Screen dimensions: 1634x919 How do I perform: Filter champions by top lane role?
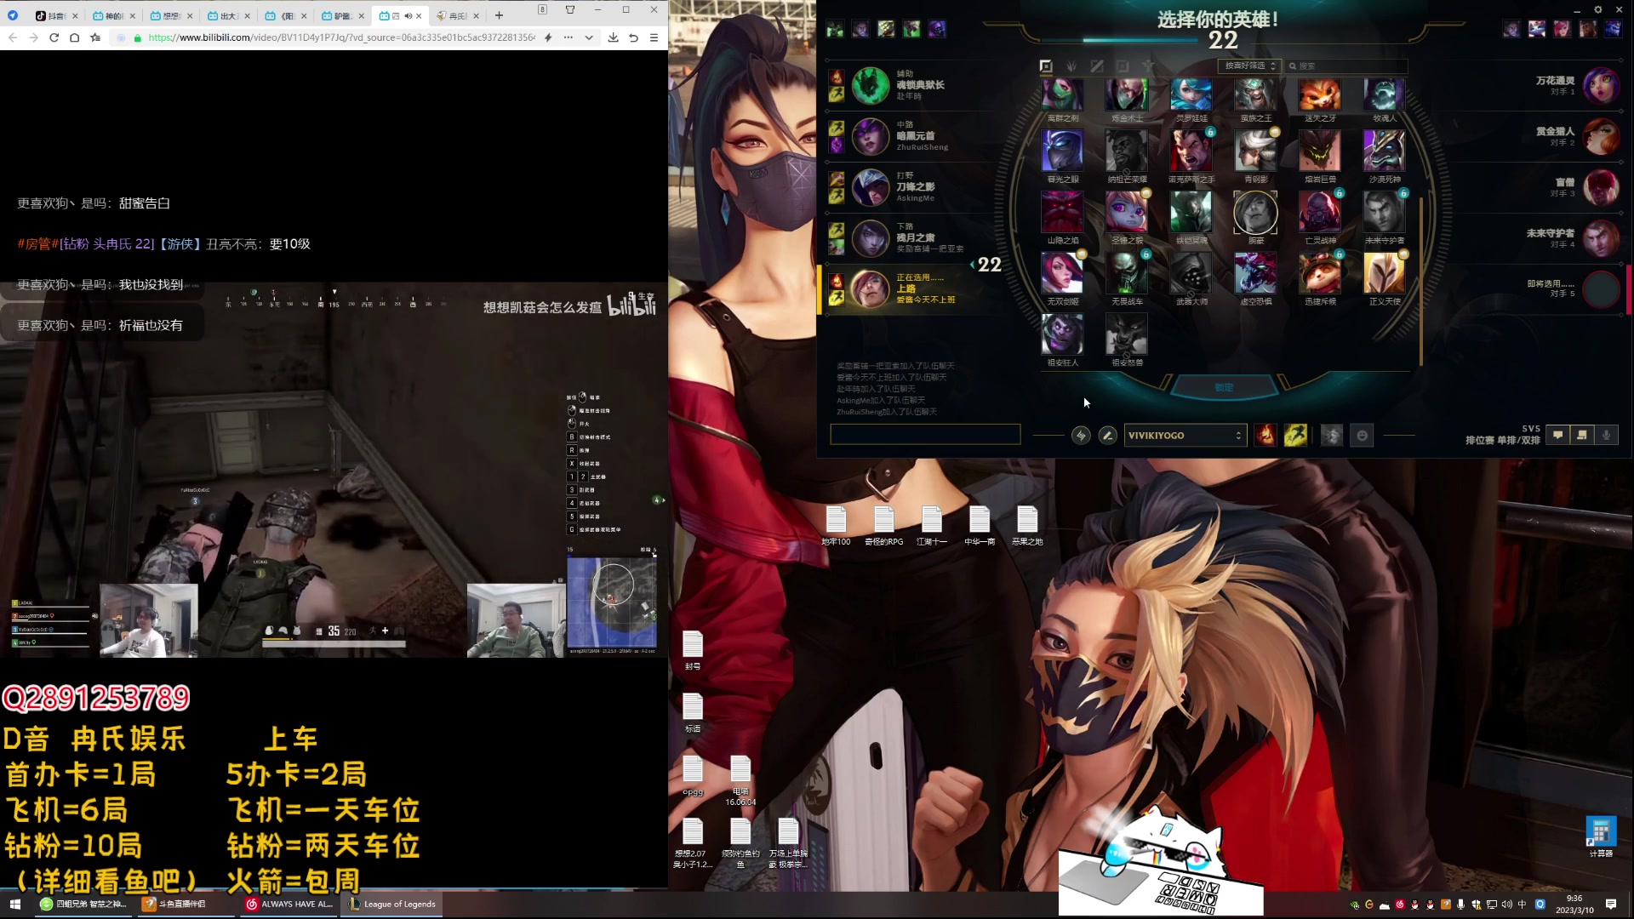[x=1046, y=66]
